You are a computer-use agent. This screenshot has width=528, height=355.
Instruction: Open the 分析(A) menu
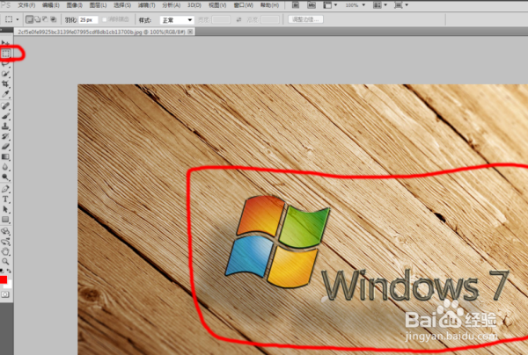(171, 5)
